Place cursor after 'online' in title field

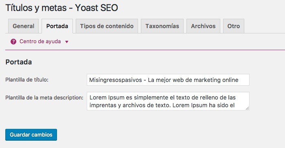239,80
